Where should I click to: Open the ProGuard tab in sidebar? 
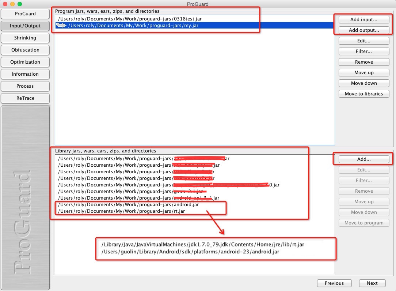tap(25, 14)
